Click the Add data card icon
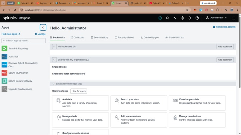The height and width of the screenshot is (135, 241). 58,100
